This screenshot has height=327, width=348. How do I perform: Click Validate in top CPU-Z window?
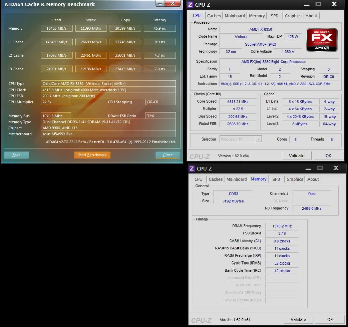pyautogui.click(x=296, y=156)
